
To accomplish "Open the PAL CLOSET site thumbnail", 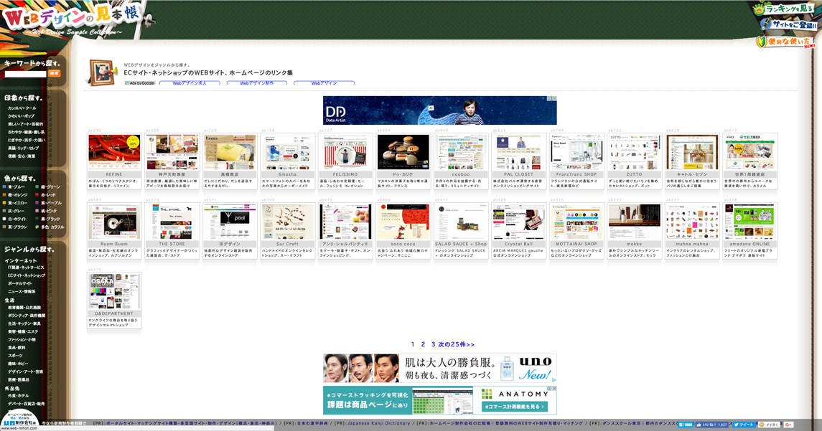I will [x=518, y=152].
